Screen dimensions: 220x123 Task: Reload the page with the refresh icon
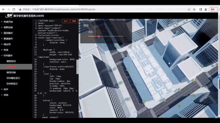click(14, 9)
